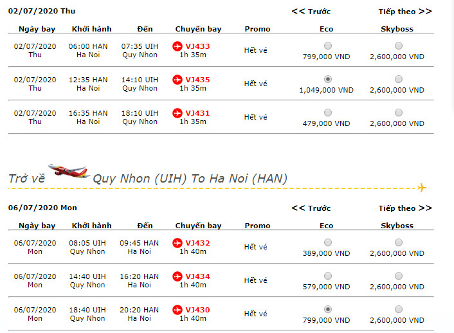Select Eco fare 579,000 VND for VJ434
Screen dimensions: 454x333
(328, 276)
